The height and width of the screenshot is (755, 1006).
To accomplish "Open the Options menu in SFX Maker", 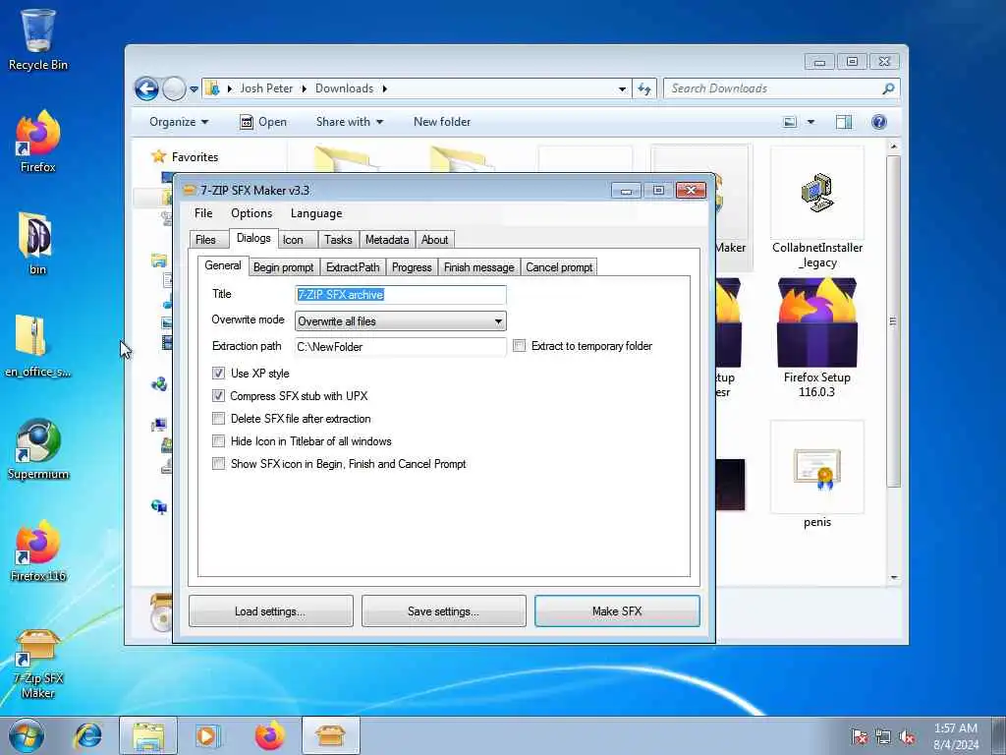I will coord(251,213).
